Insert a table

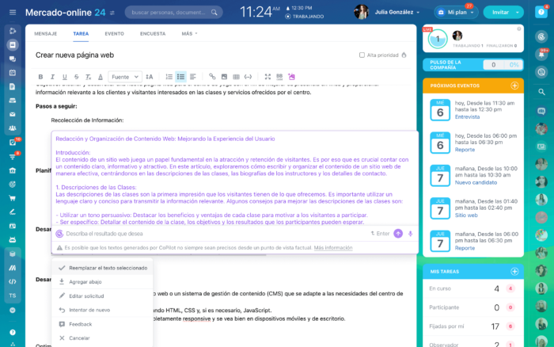236,77
